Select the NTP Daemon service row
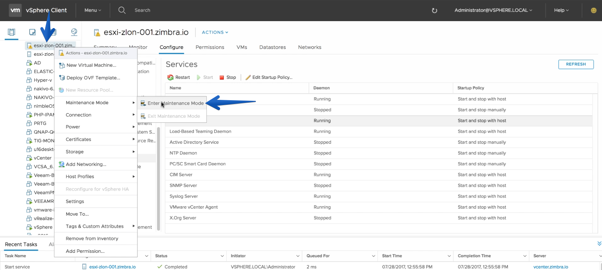The height and width of the screenshot is (270, 602). pos(379,153)
